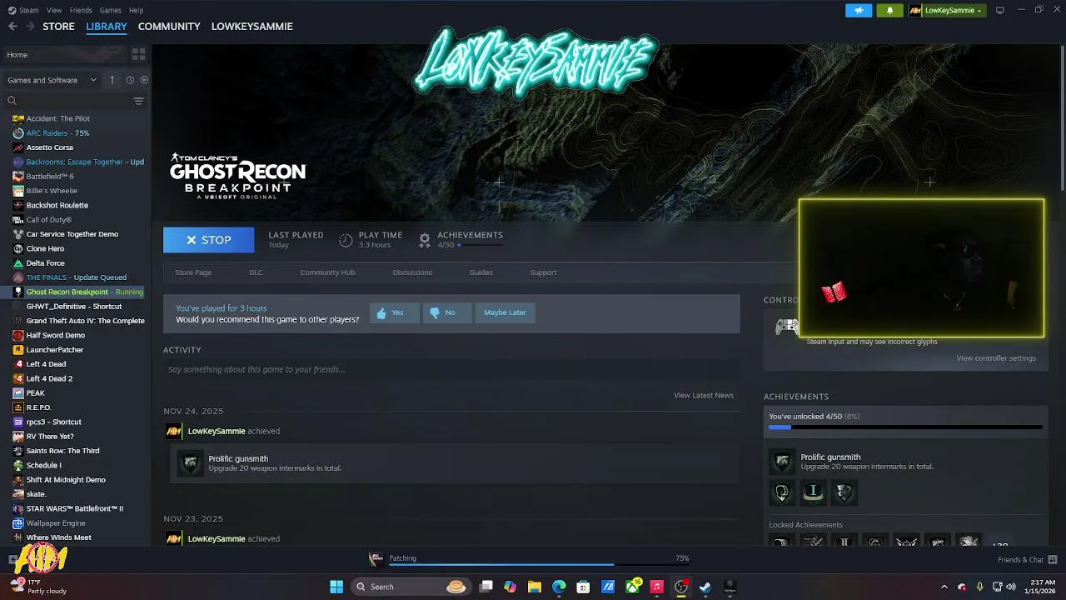Click LowKeySammie avatar on Nov 24 activity
The image size is (1066, 600).
tap(174, 431)
